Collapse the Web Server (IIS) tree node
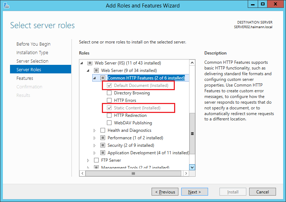This screenshot has width=286, height=202. (82, 63)
